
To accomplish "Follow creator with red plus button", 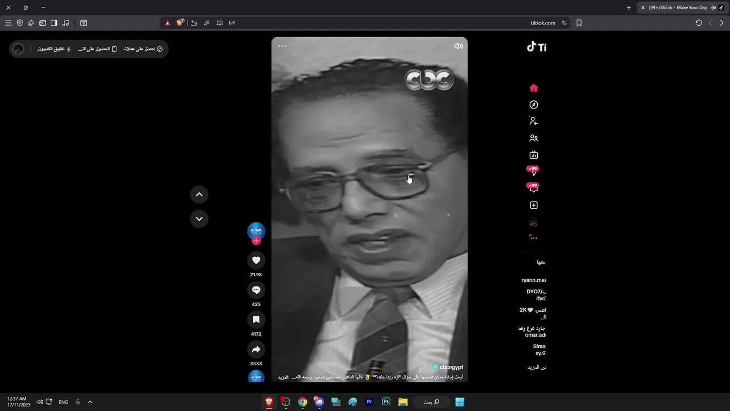I will point(256,241).
